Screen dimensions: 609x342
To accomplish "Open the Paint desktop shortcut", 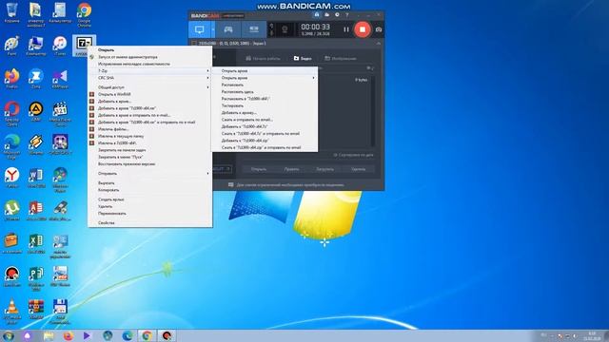I will (11, 47).
